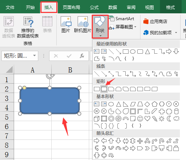Pick the scribble line at end of 线条
Image resolution: width=186 pixels, height=160 pixels.
(176, 74)
